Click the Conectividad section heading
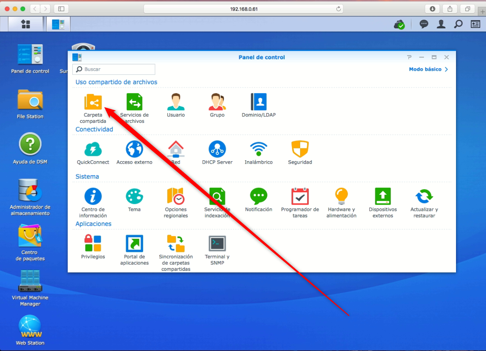The height and width of the screenshot is (351, 486). 94,129
